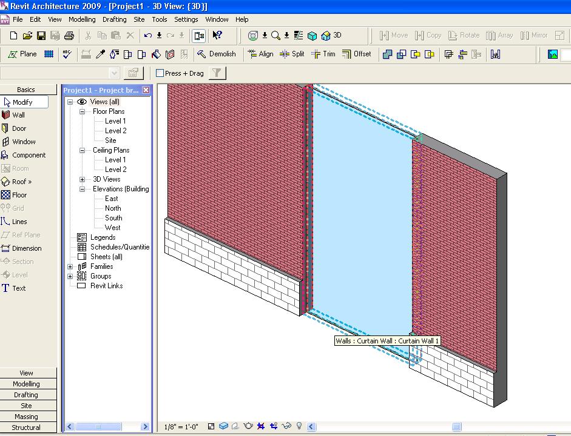Click the Open folder icon
Screen dimensions: 571x436
tap(27, 36)
